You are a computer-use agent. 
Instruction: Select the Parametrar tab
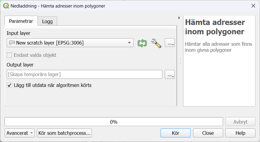click(21, 21)
